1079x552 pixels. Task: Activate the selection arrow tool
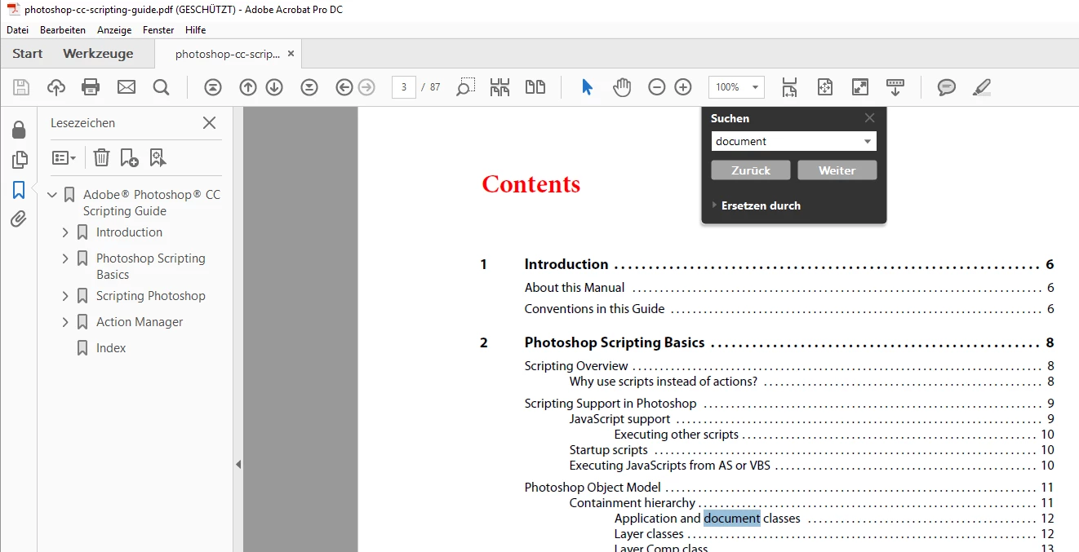click(587, 87)
